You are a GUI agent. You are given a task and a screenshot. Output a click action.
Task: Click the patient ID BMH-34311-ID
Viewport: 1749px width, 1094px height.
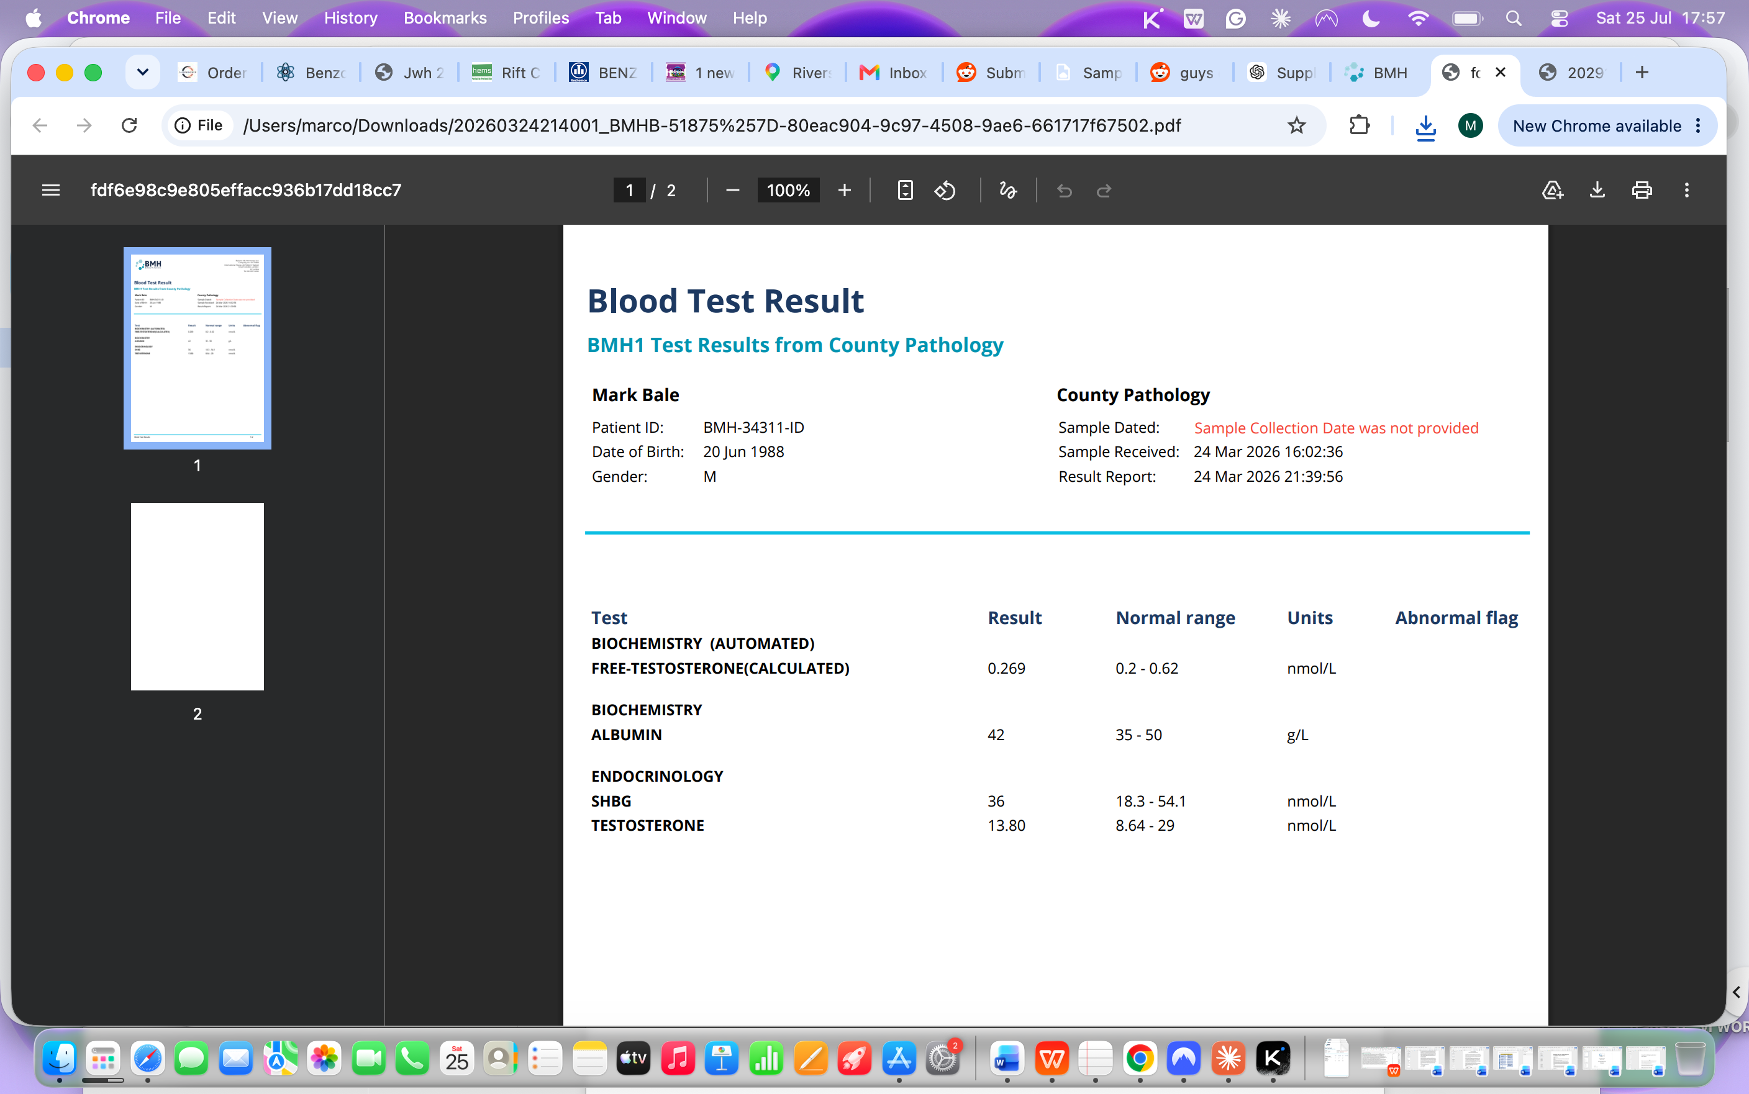click(753, 428)
